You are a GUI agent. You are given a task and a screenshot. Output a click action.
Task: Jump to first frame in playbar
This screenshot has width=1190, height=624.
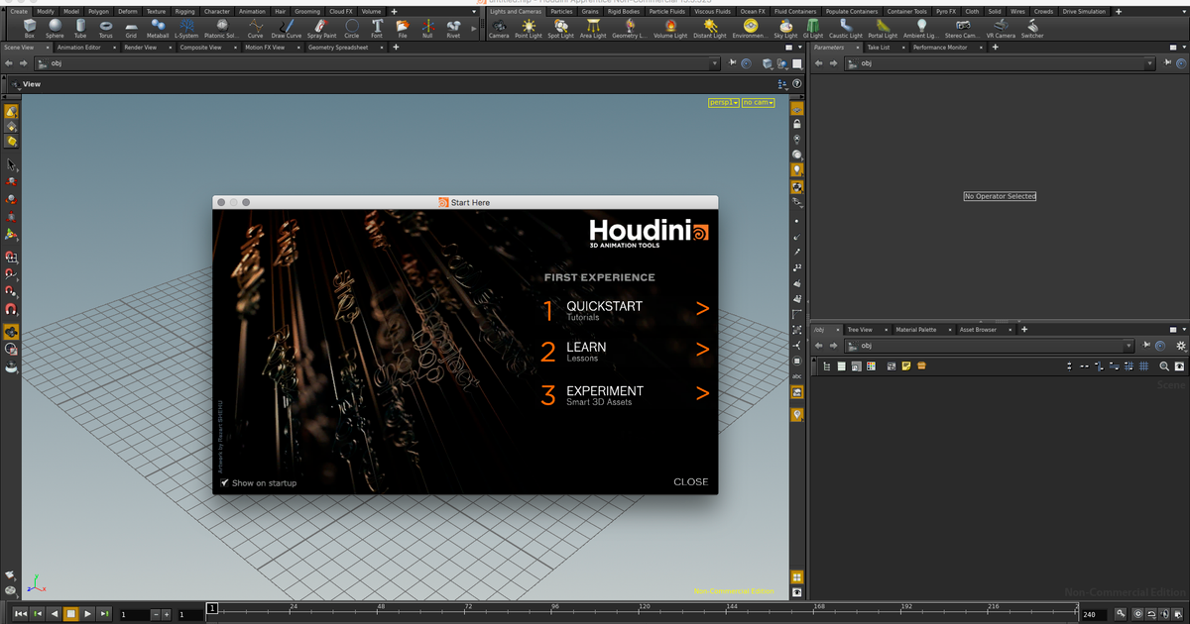point(21,614)
